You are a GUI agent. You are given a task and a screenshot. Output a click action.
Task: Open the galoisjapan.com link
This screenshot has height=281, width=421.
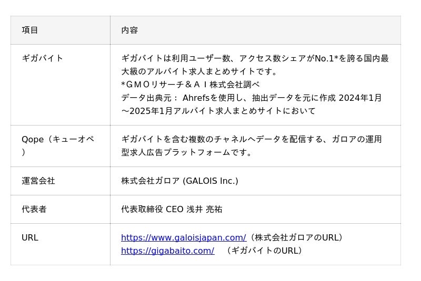[183, 237]
